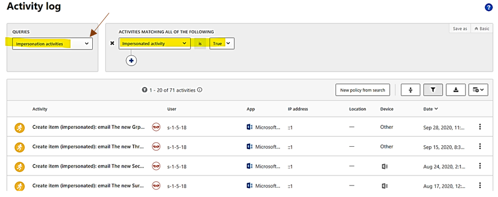The image size is (498, 197).
Task: Click the collapse rows divider icon button
Action: [411, 90]
